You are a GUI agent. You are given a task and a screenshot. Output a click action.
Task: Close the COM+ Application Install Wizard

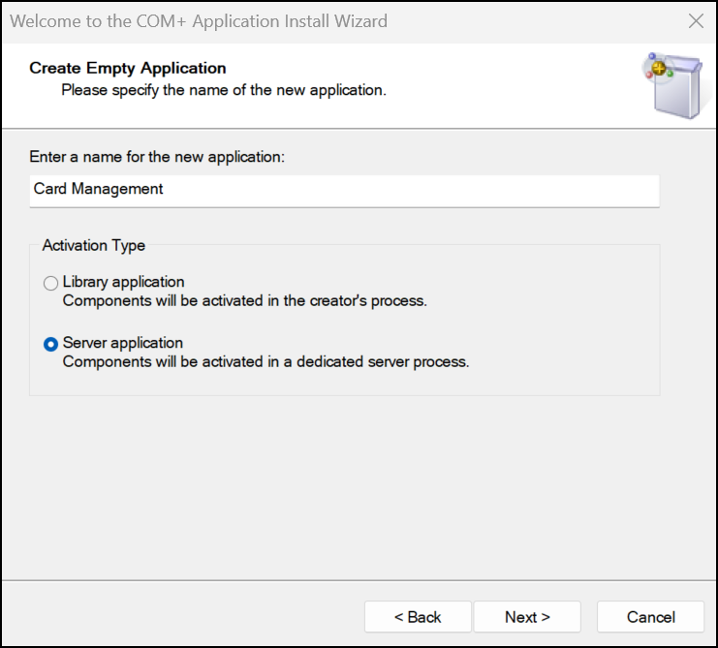coord(695,20)
